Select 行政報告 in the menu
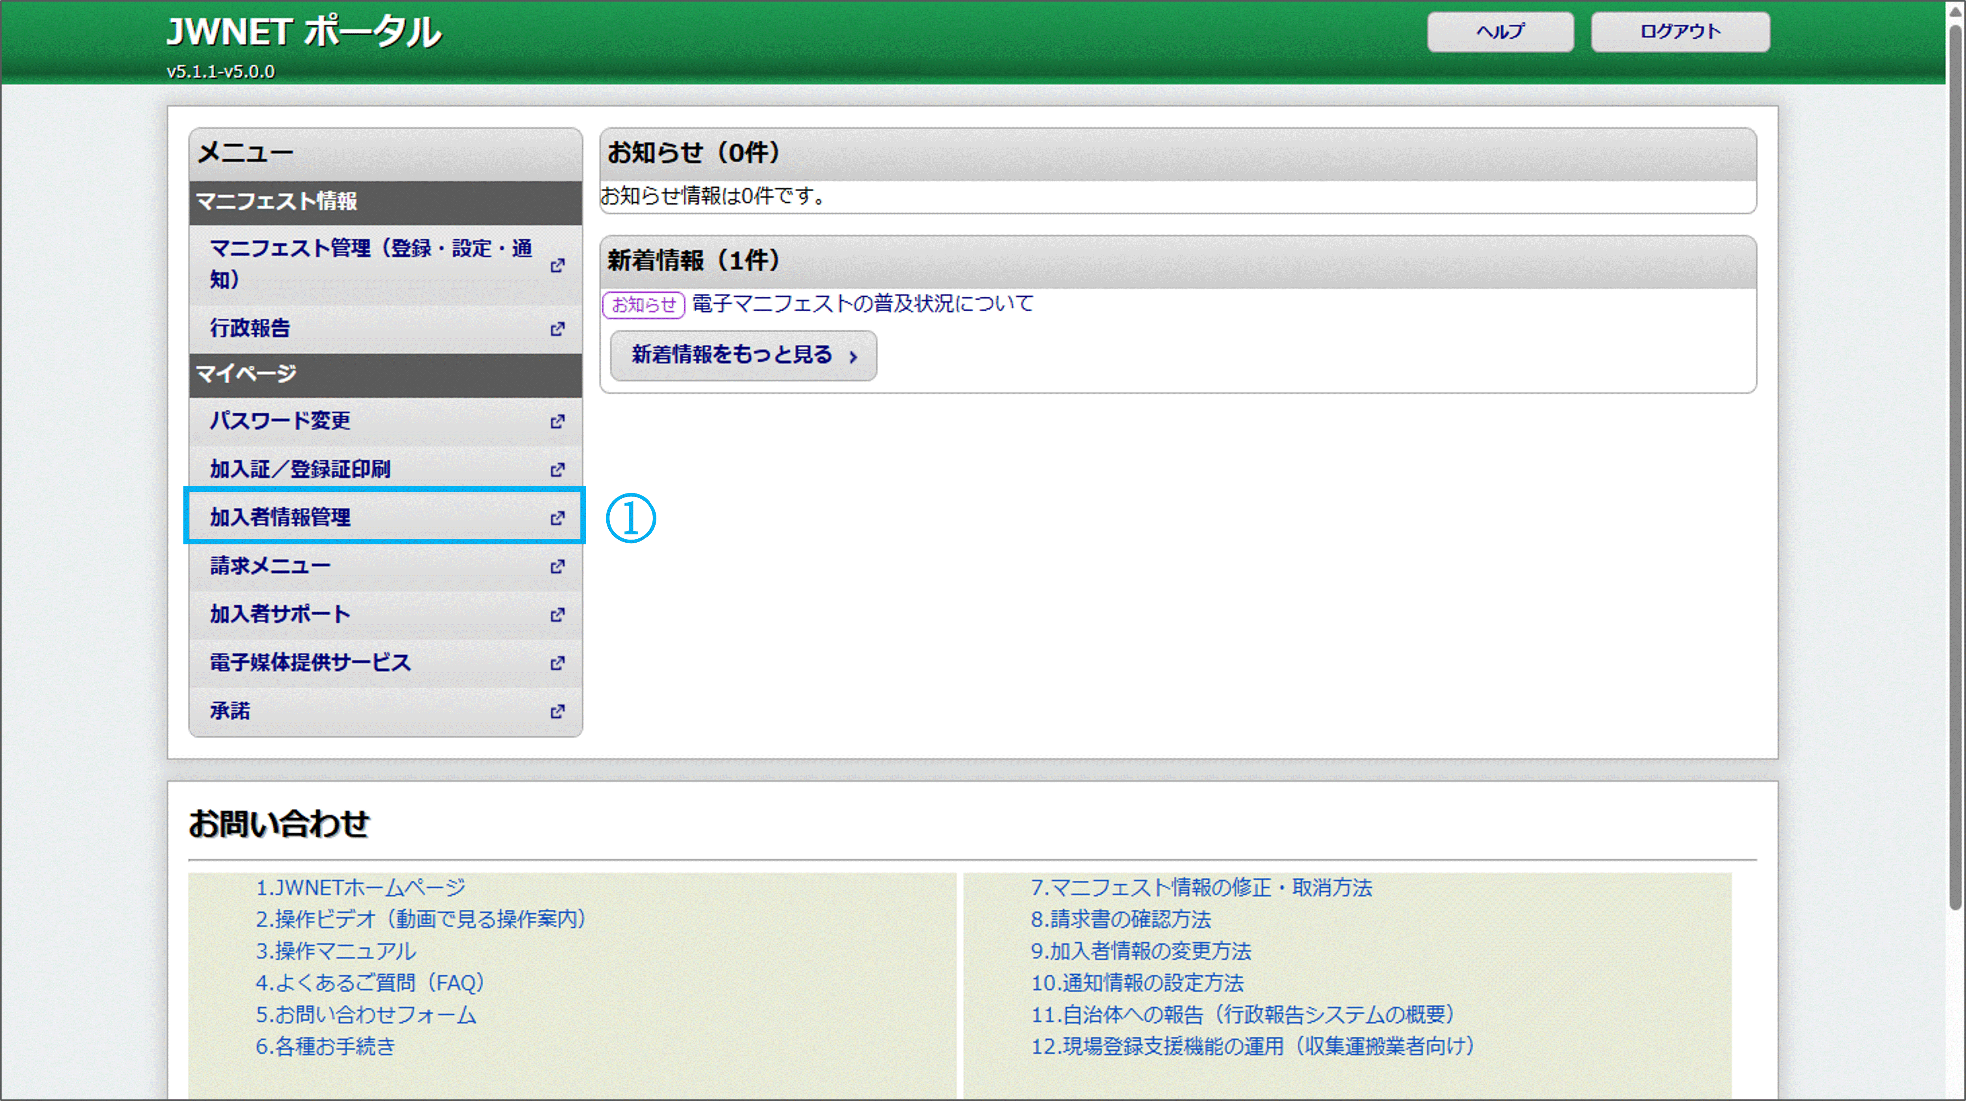The image size is (1966, 1101). [250, 328]
